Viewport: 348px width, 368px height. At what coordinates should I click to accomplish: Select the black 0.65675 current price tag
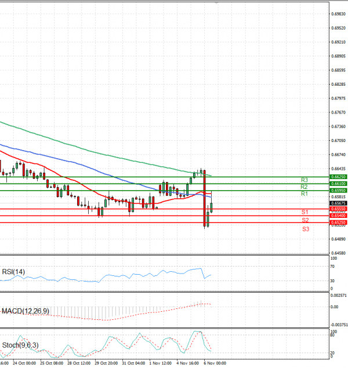(x=338, y=203)
